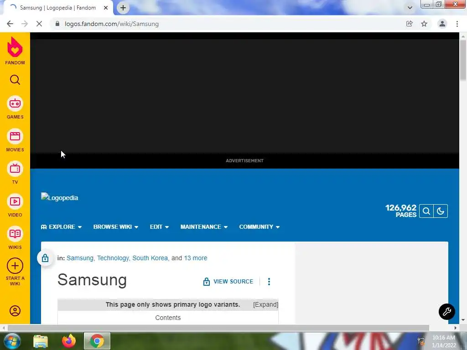Image resolution: width=467 pixels, height=350 pixels.
Task: Click the Contents heading of the table
Action: click(x=168, y=318)
